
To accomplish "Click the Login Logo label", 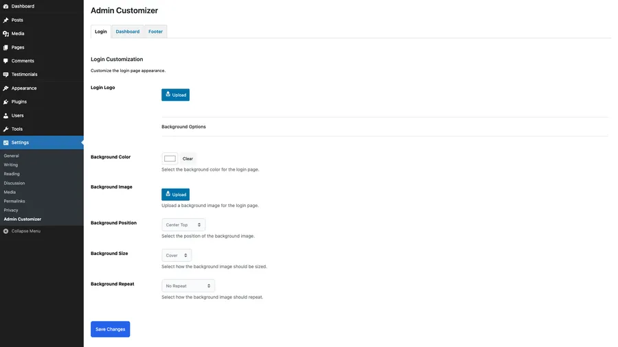I will tap(103, 87).
